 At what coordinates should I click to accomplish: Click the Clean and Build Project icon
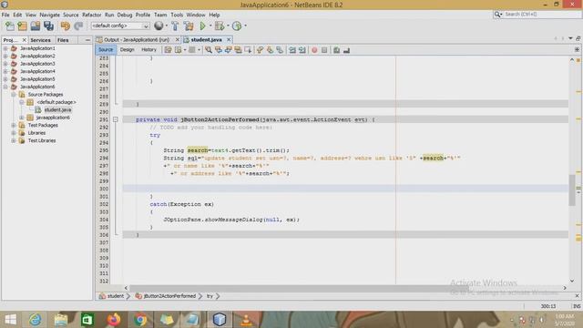click(189, 26)
